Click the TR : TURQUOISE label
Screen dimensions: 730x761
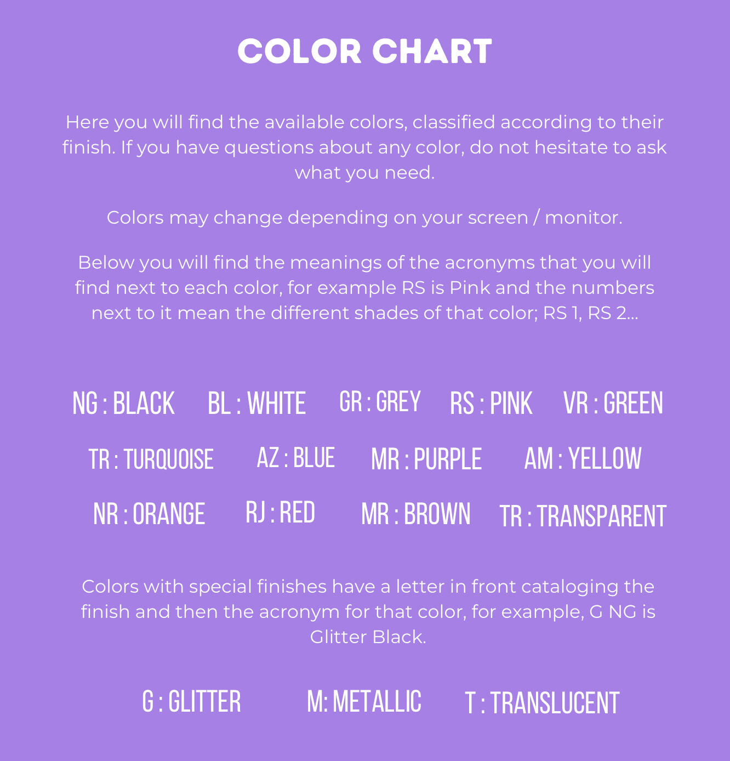click(151, 459)
